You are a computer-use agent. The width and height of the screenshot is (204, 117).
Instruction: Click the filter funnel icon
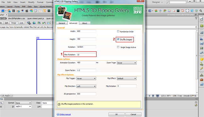(196, 18)
